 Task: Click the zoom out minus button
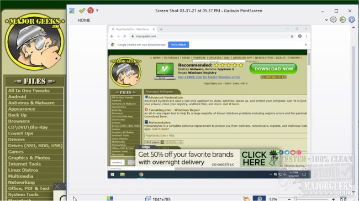(289, 199)
